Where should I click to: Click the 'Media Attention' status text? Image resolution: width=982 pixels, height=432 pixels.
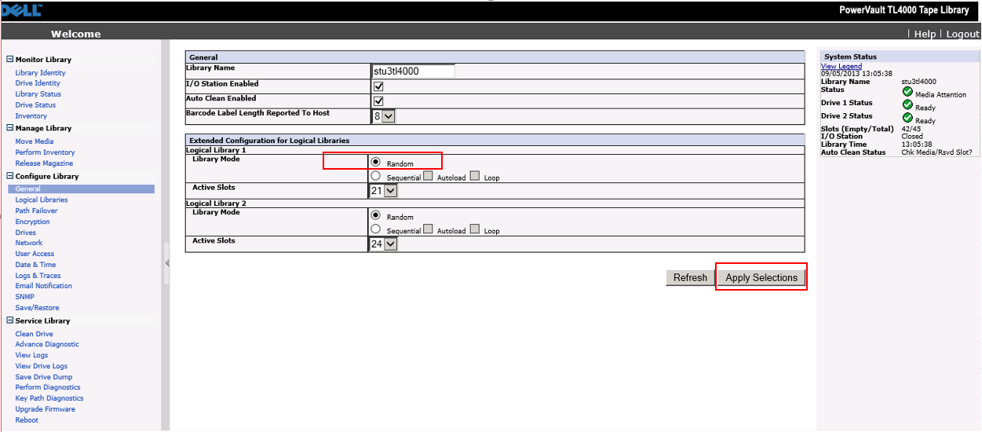click(x=941, y=95)
